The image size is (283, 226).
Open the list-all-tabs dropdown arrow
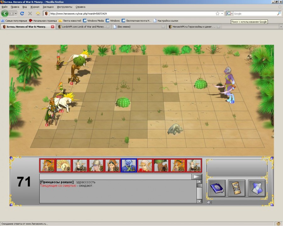coord(281,27)
